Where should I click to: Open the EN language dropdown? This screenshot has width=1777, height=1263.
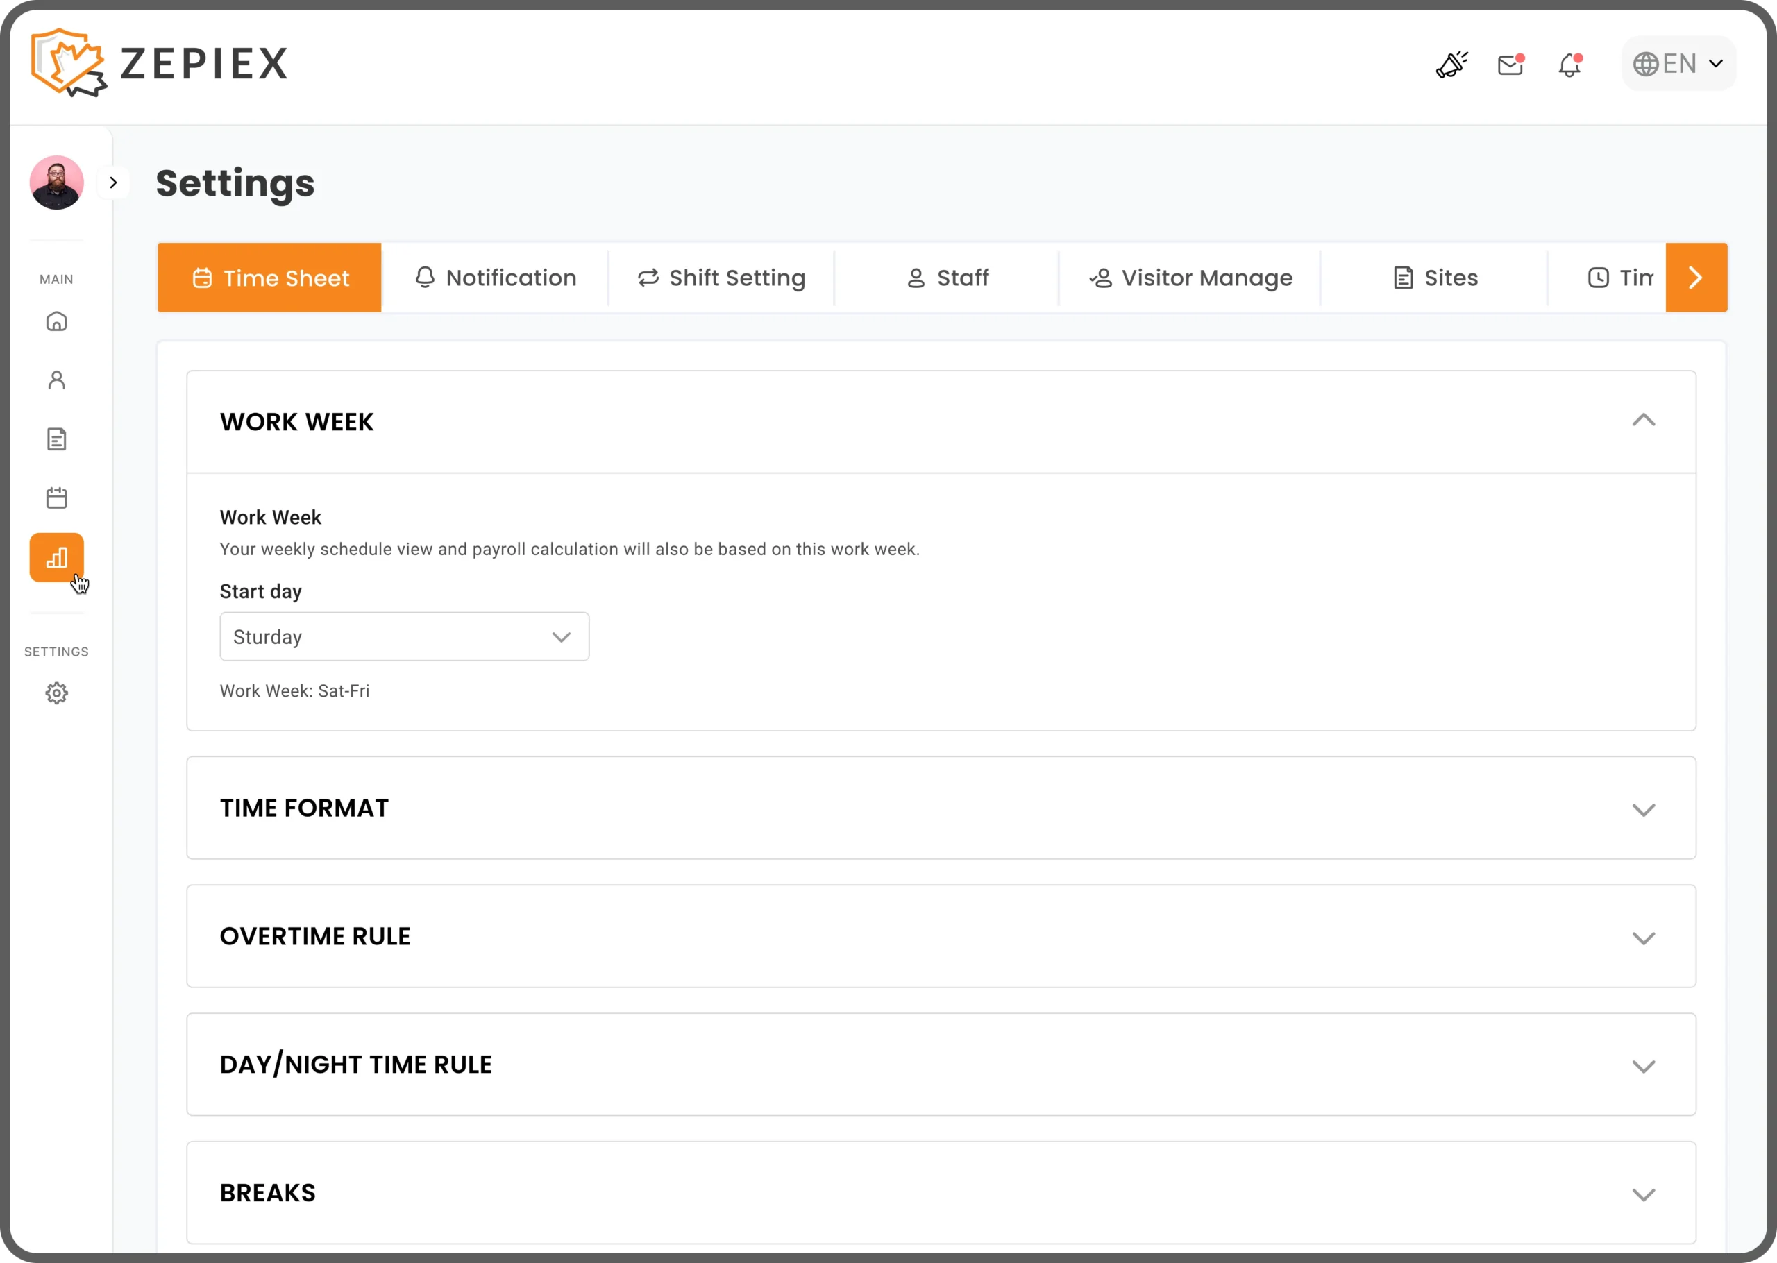click(x=1678, y=64)
